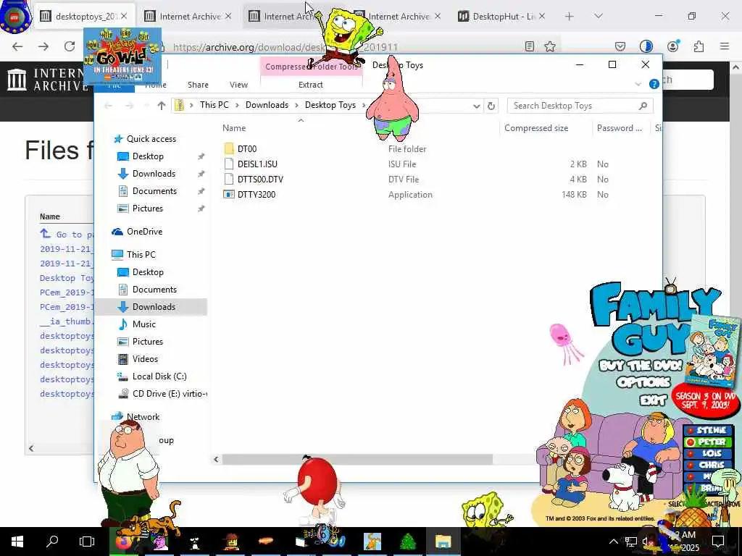Viewport: 742px width, 556px height.
Task: Reload the Firefox page
Action: (x=70, y=46)
